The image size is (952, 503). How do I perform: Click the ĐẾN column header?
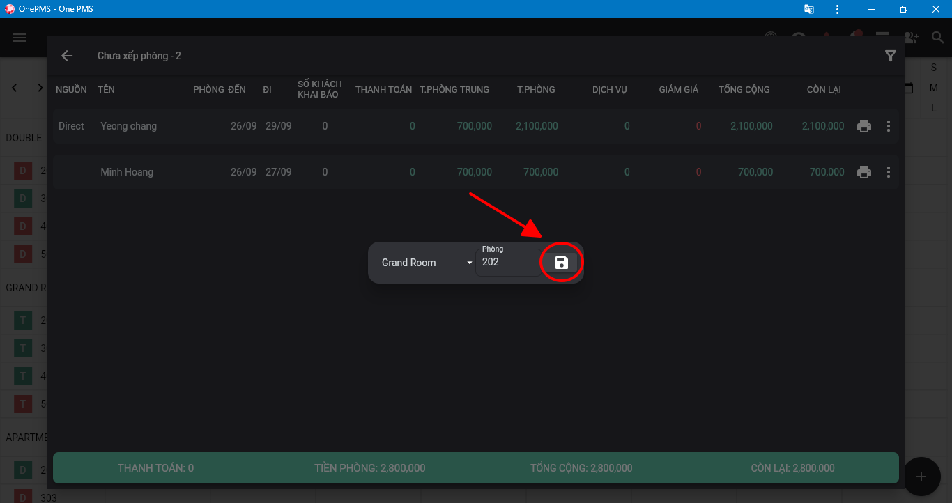237,89
